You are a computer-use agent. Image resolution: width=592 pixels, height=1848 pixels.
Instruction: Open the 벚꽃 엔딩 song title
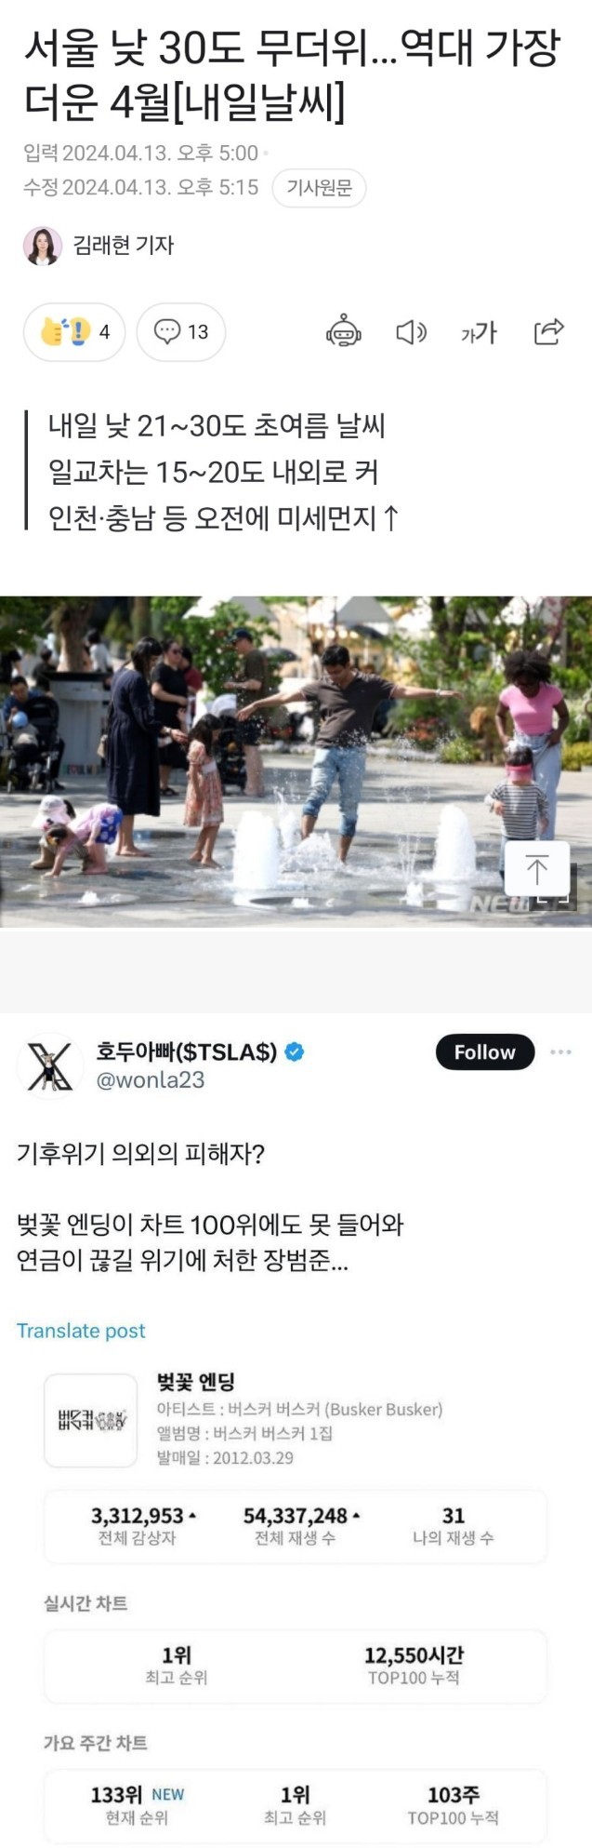(195, 1382)
